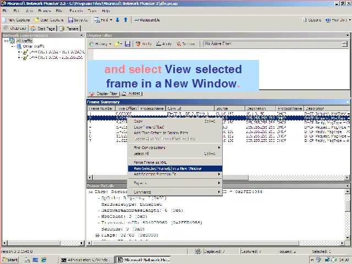Select the All Traffic tree item
Screen dimensions: 352x264
tap(24, 41)
